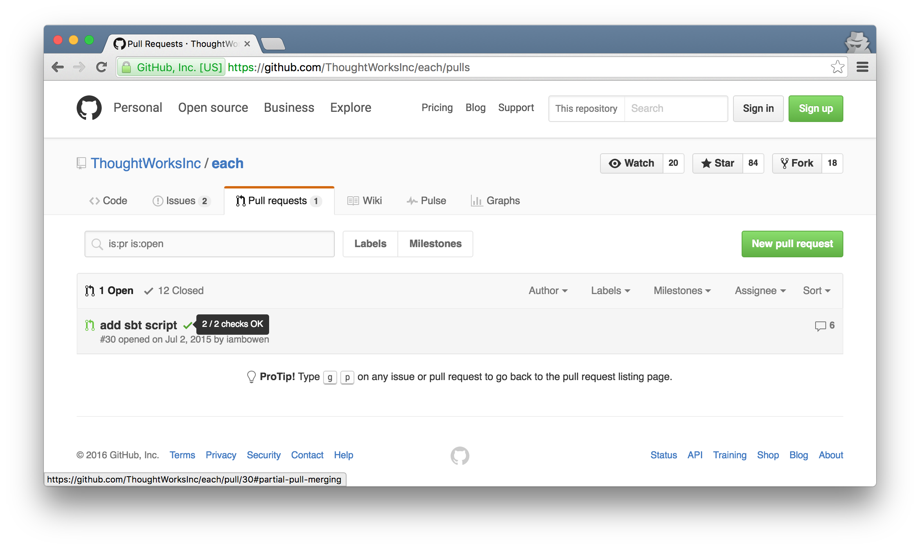This screenshot has height=549, width=920.
Task: Click the GitHub Octocat logo in header
Action: 89,108
